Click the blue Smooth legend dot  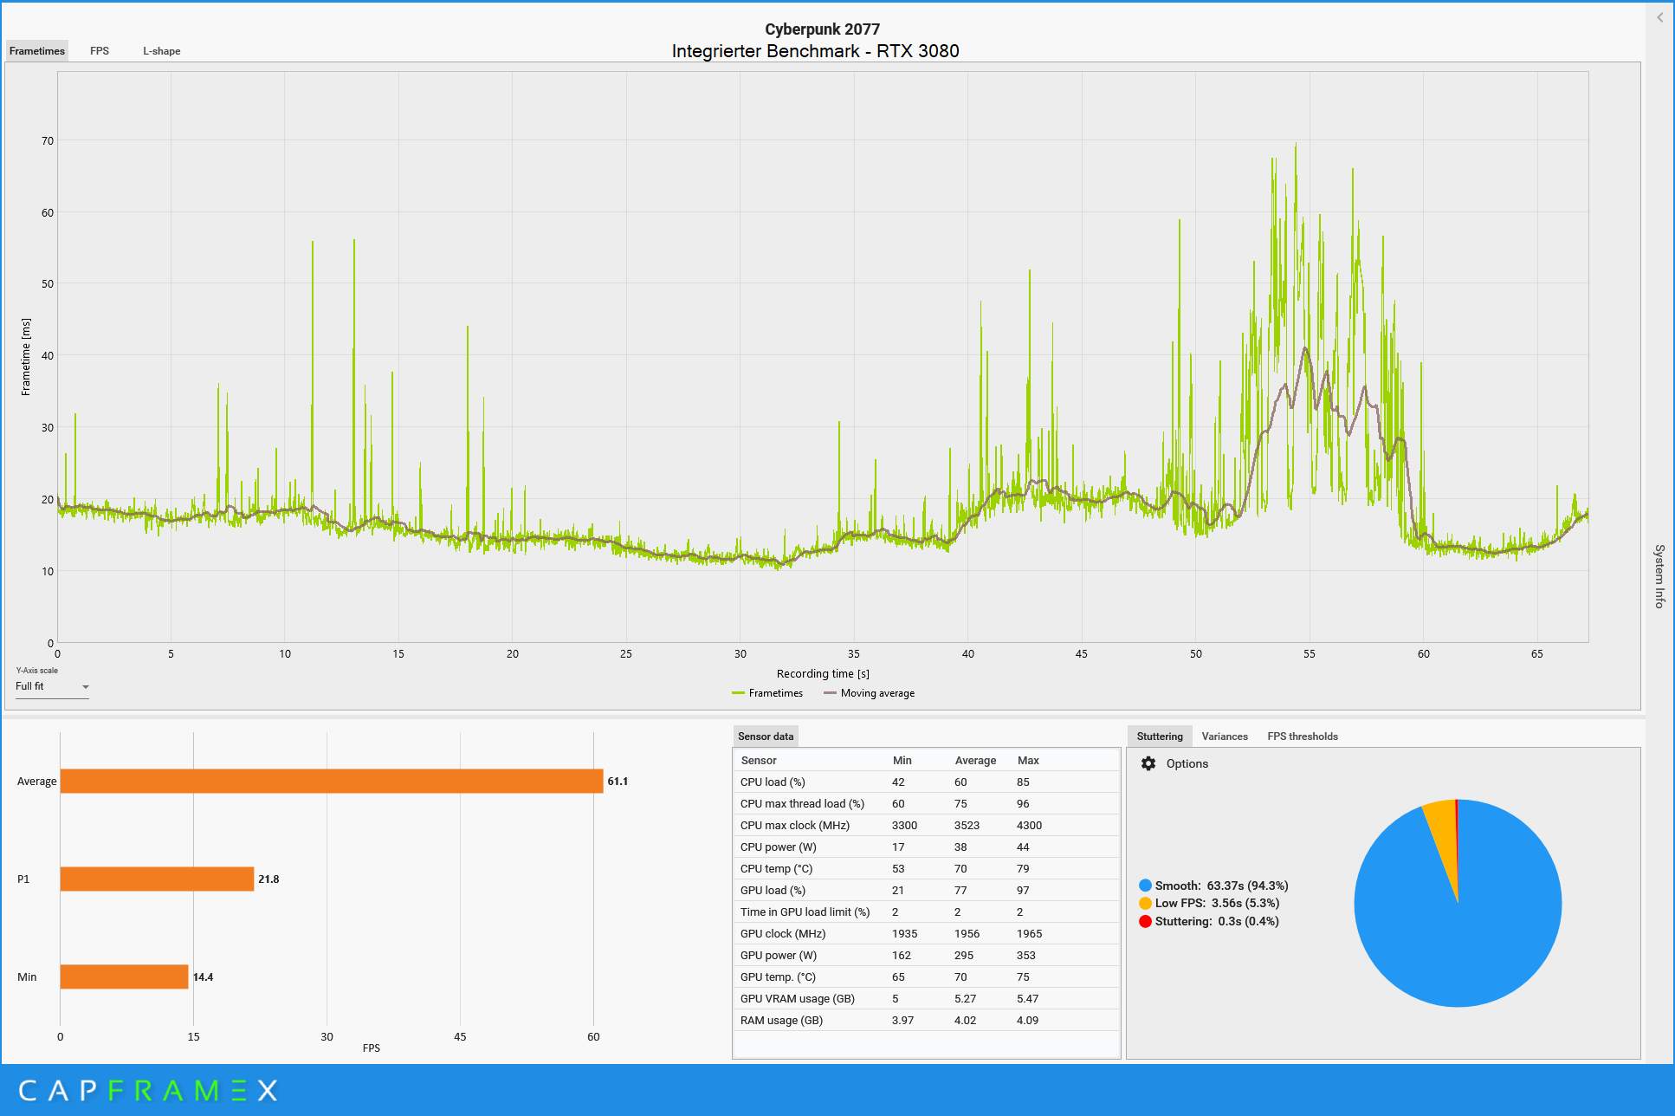(x=1145, y=886)
